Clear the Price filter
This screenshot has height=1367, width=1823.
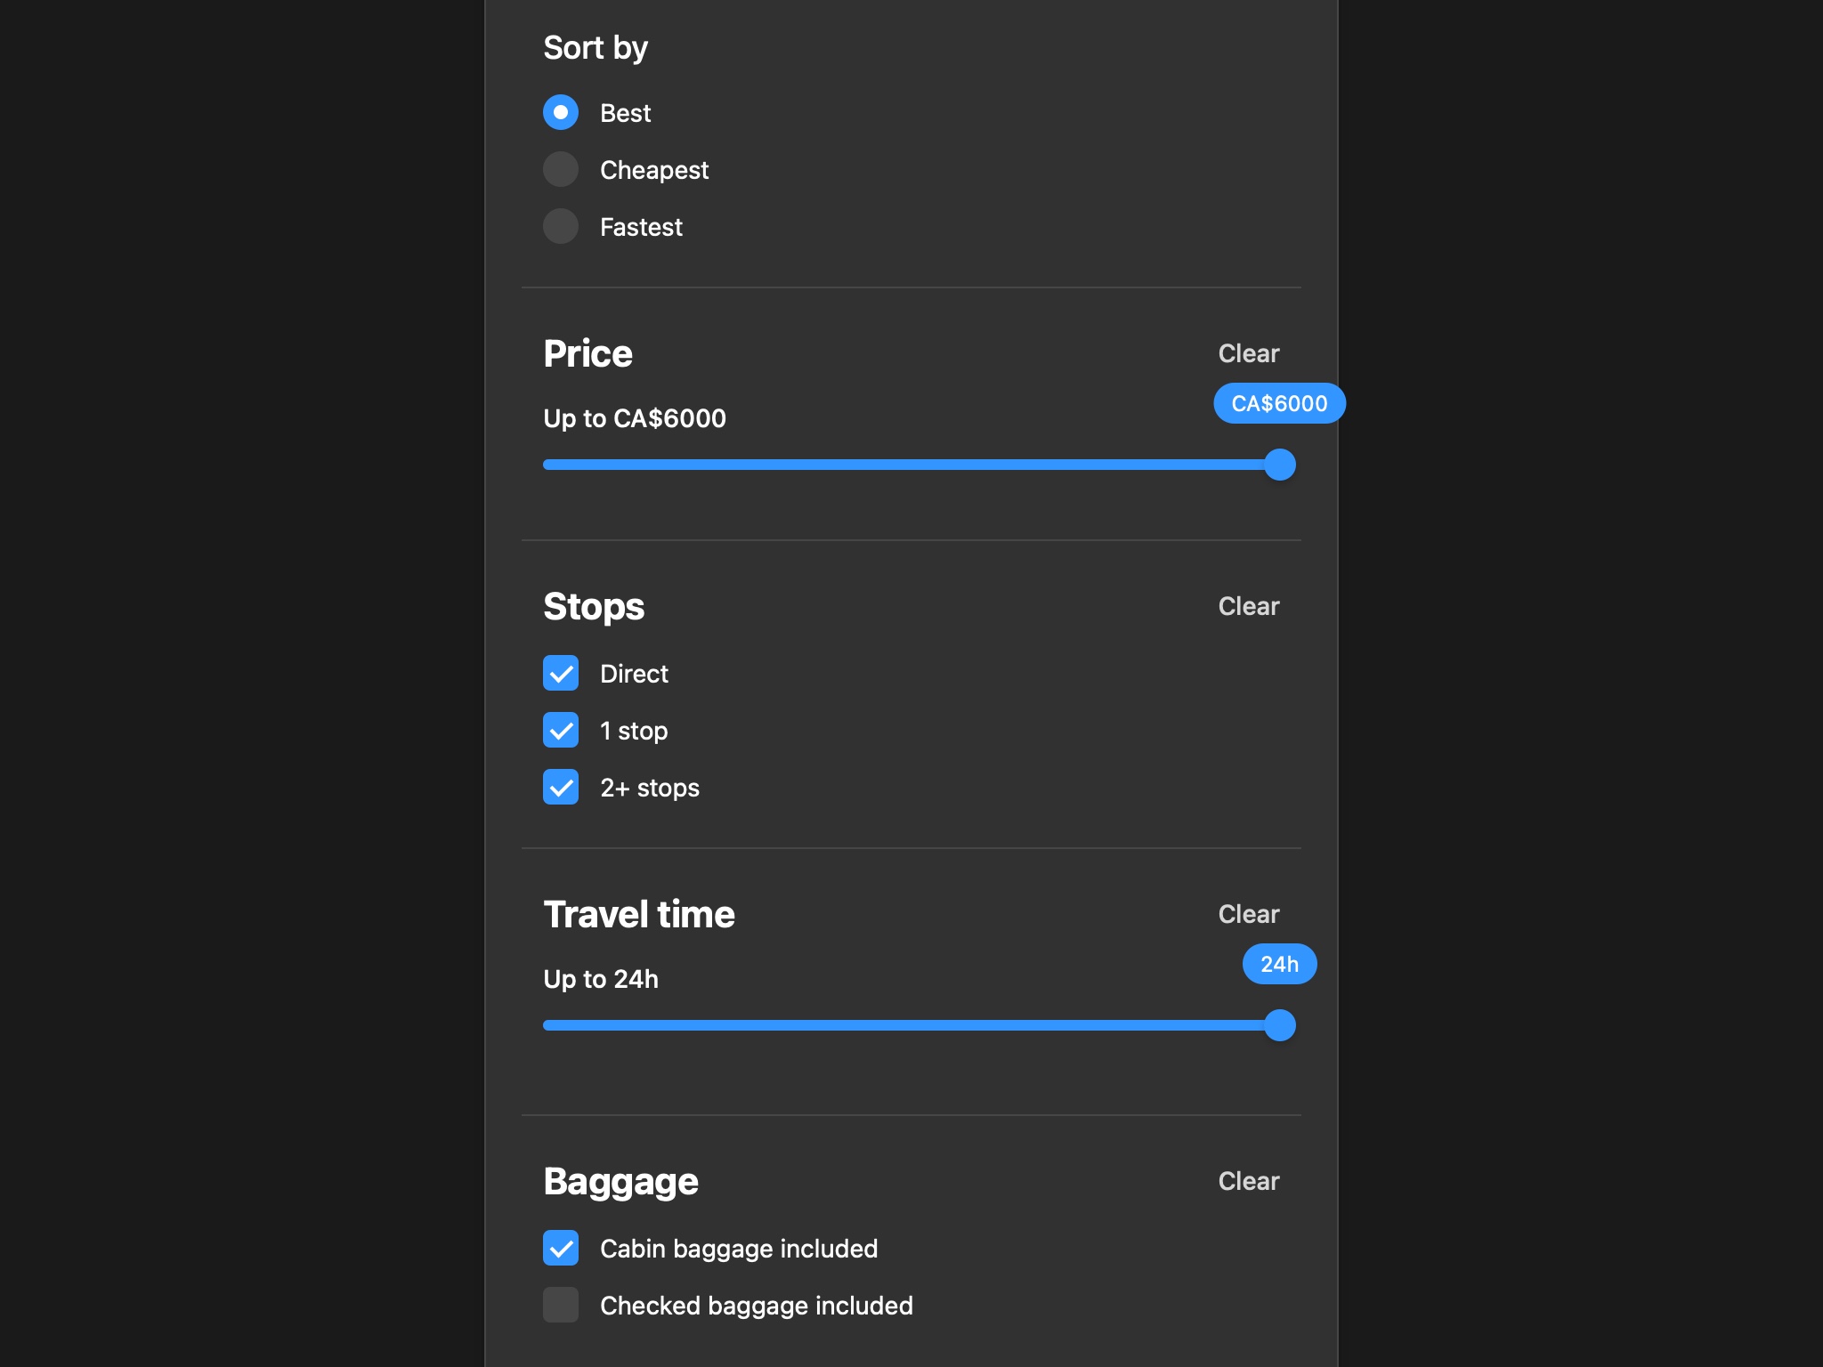(1248, 353)
